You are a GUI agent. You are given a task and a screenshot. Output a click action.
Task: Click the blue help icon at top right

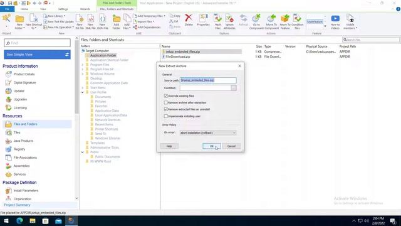(398, 9)
